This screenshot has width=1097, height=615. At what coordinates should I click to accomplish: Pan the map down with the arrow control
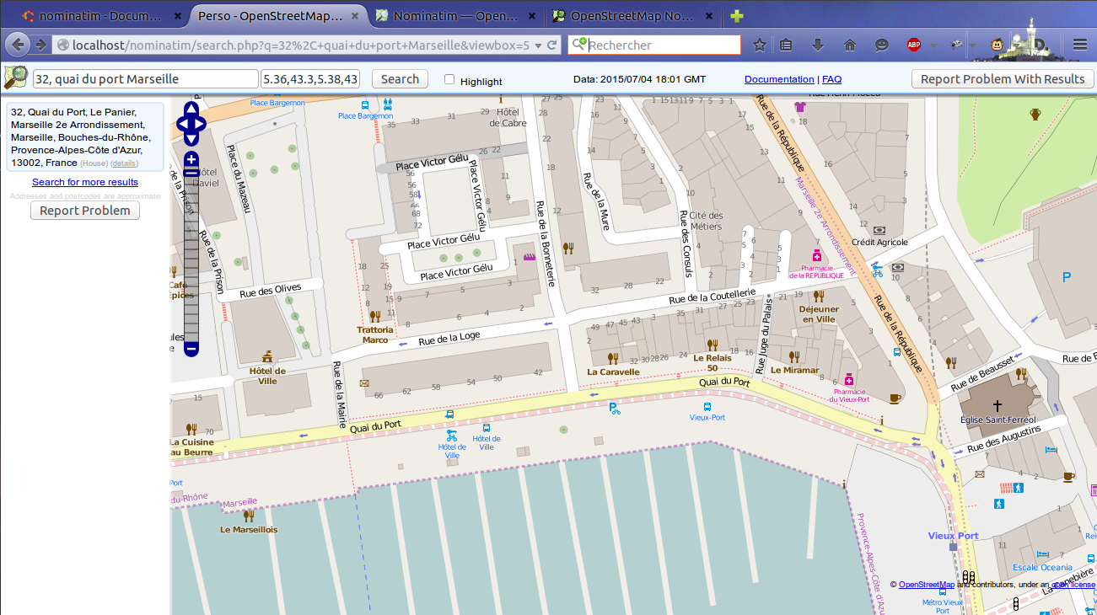click(x=191, y=140)
